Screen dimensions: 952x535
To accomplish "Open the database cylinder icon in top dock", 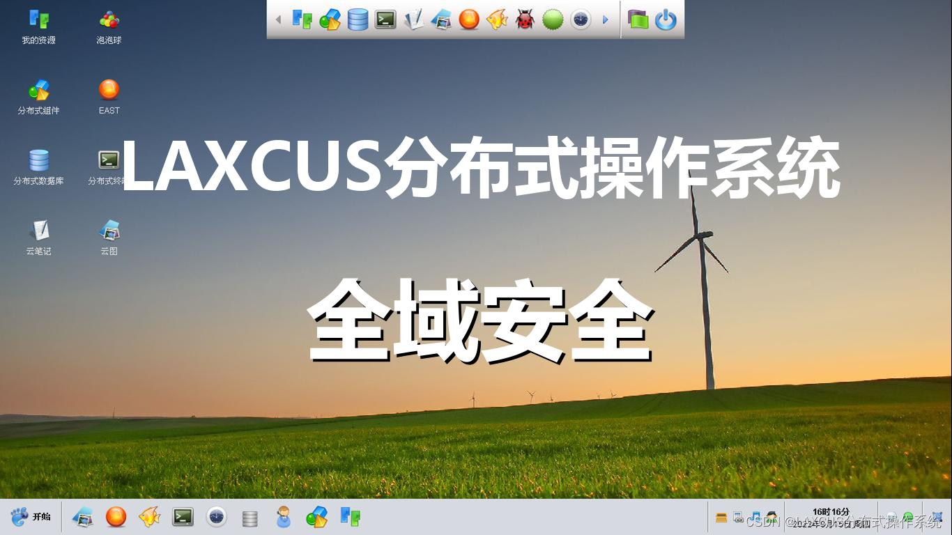I will pos(358,20).
